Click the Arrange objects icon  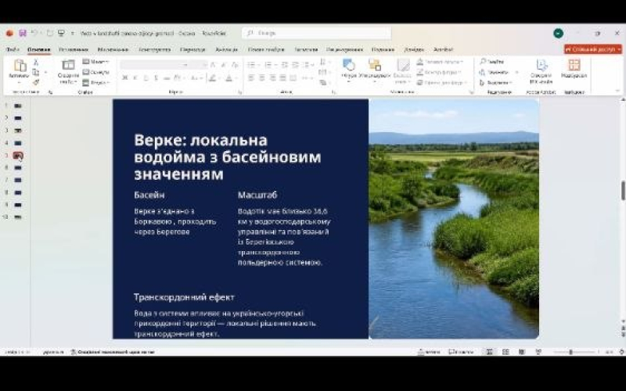click(x=375, y=65)
